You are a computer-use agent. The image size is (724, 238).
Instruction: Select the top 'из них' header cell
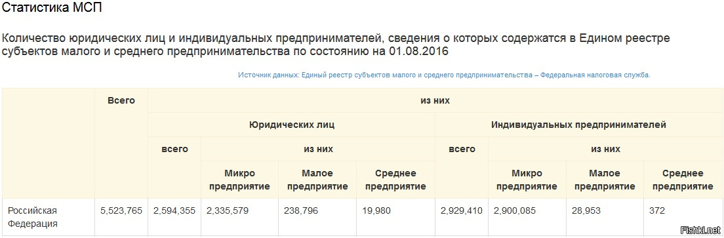point(435,100)
